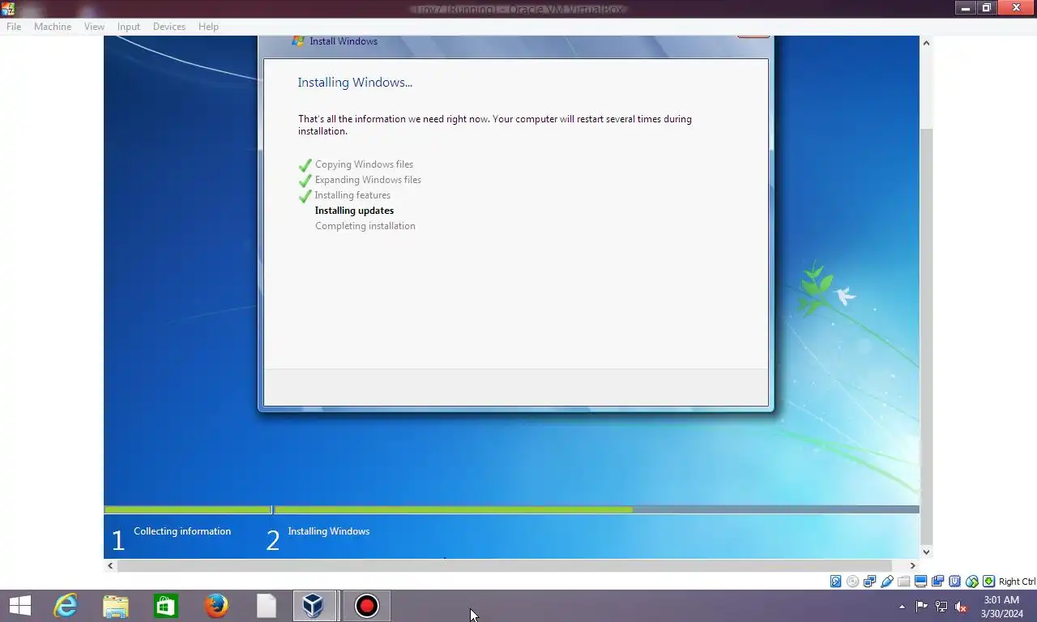1037x622 pixels.
Task: Open the View menu
Action: pyautogui.click(x=94, y=27)
